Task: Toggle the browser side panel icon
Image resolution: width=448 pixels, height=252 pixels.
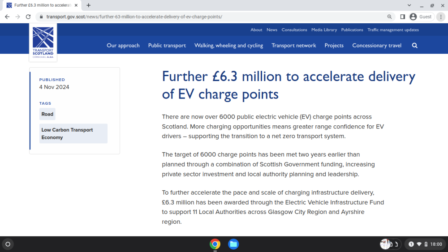Action: click(403, 17)
